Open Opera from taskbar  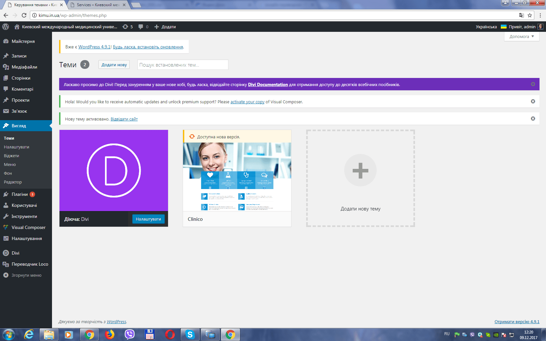[x=170, y=335]
